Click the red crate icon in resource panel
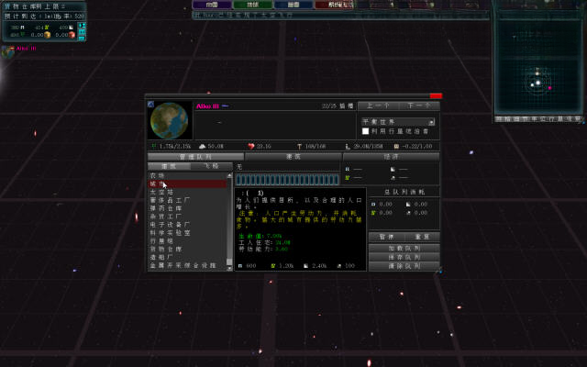The width and height of the screenshot is (587, 367). pyautogui.click(x=72, y=35)
